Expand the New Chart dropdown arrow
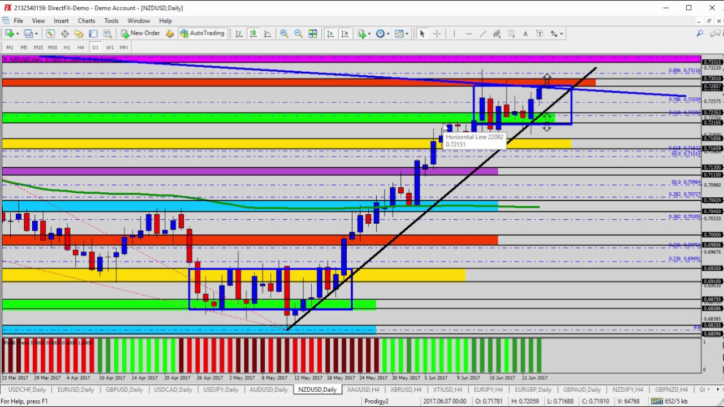The image size is (724, 407). [x=18, y=34]
